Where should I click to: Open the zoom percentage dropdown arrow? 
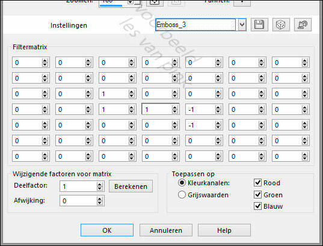pos(131,2)
